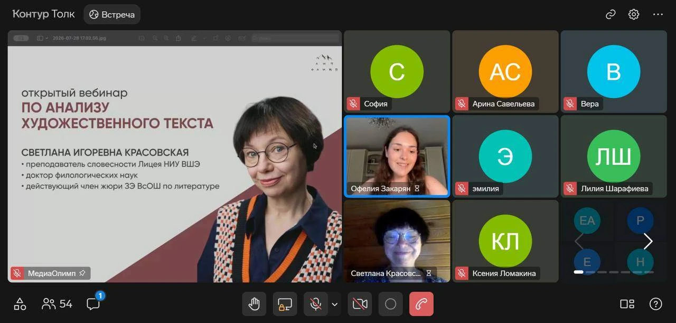The image size is (676, 323).
Task: Open the participants list showing 54
Action: pos(57,304)
